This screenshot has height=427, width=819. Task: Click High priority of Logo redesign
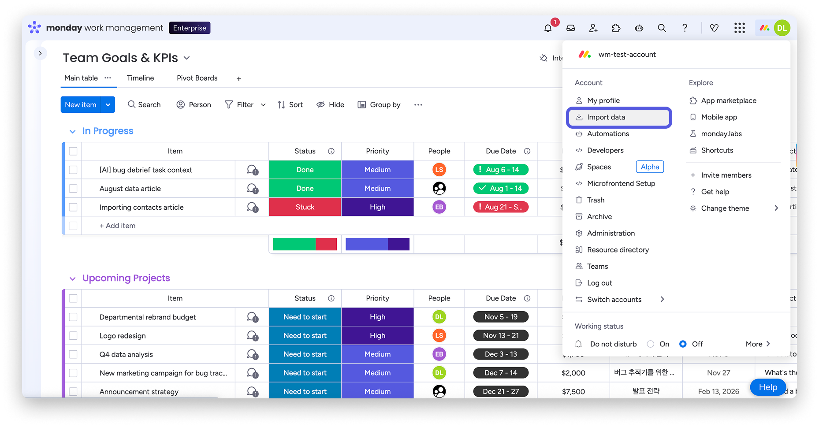[377, 336]
